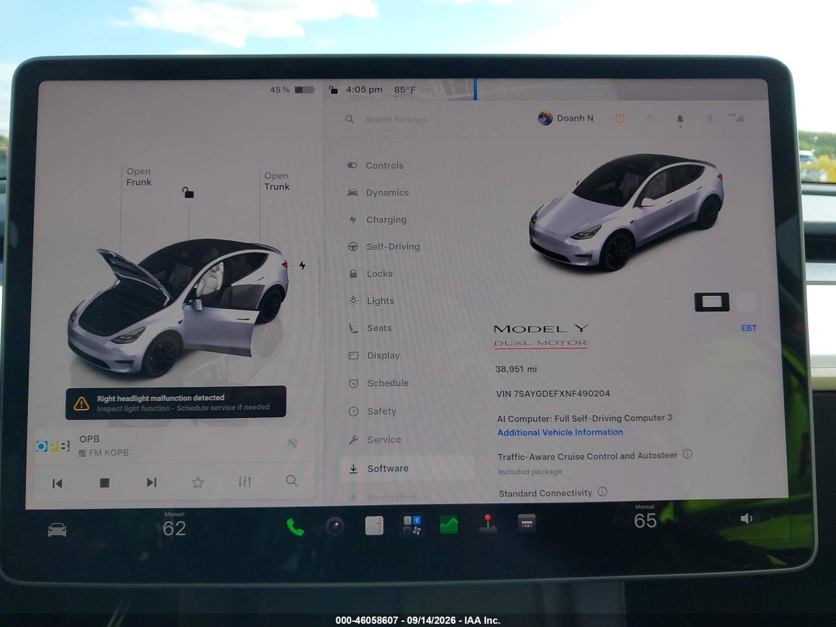Open the theater app icon

point(526,523)
